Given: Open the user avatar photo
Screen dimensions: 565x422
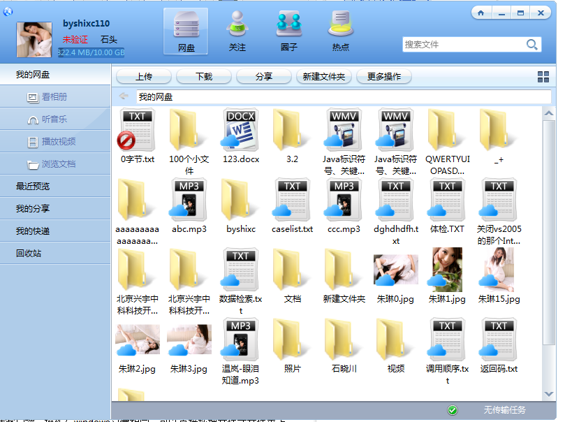Looking at the screenshot, I should click(34, 40).
